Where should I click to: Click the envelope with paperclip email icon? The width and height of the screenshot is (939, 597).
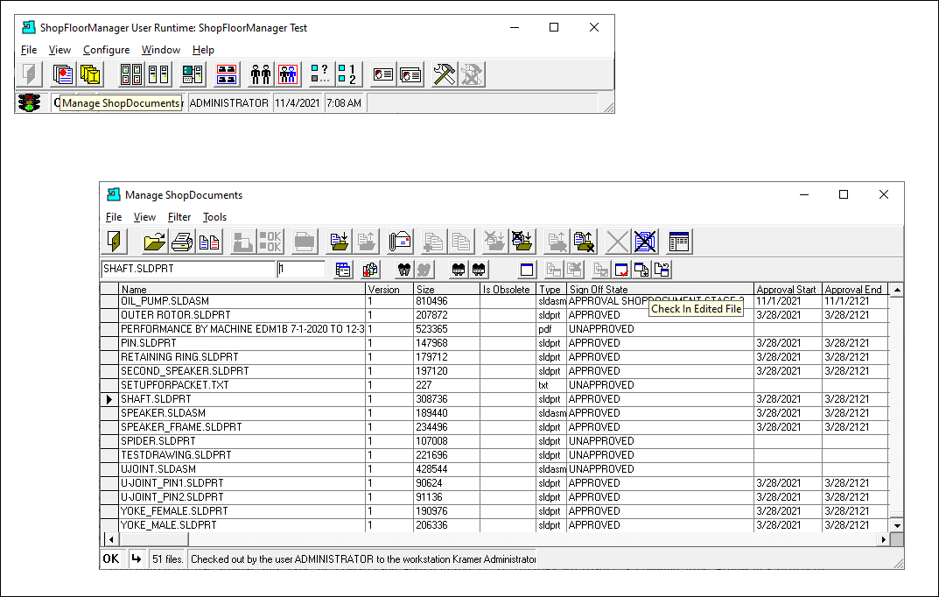pyautogui.click(x=400, y=242)
